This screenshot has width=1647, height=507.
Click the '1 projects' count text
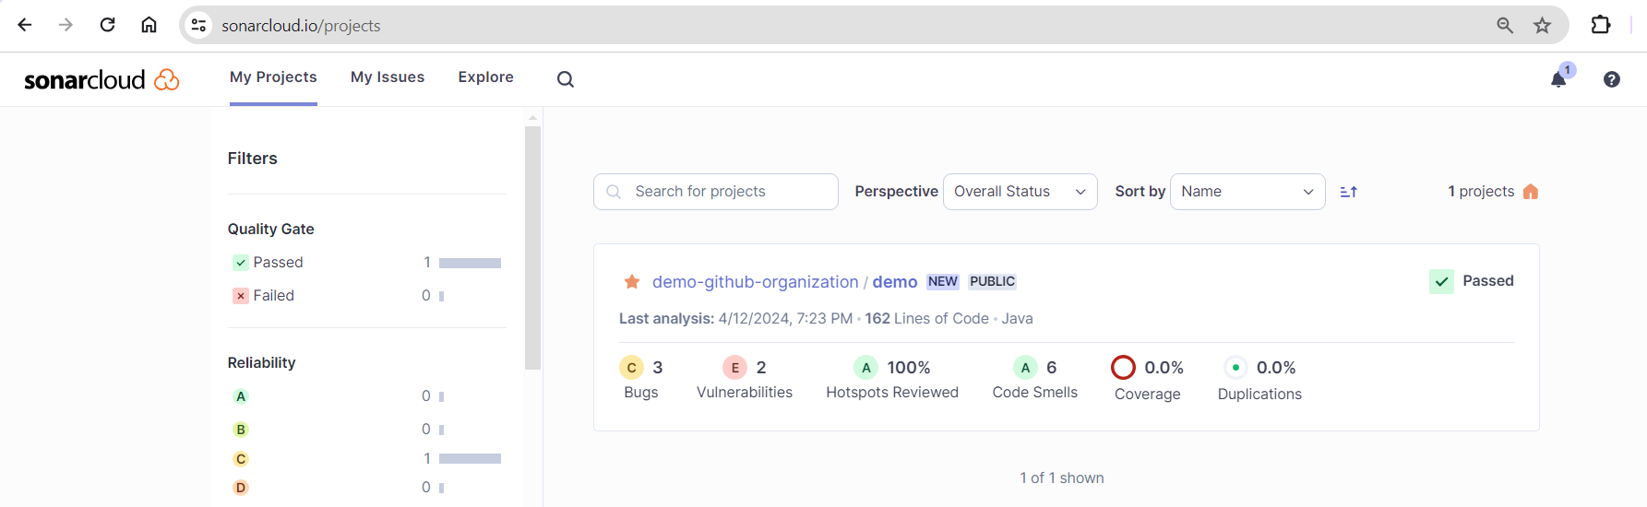coord(1481,192)
